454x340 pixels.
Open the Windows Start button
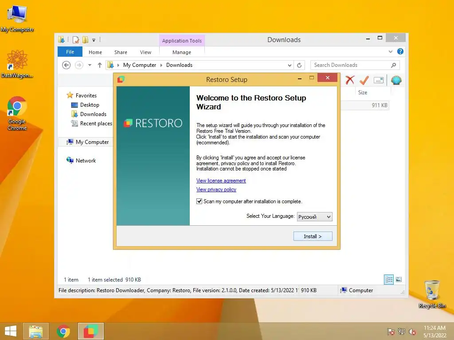click(x=11, y=331)
